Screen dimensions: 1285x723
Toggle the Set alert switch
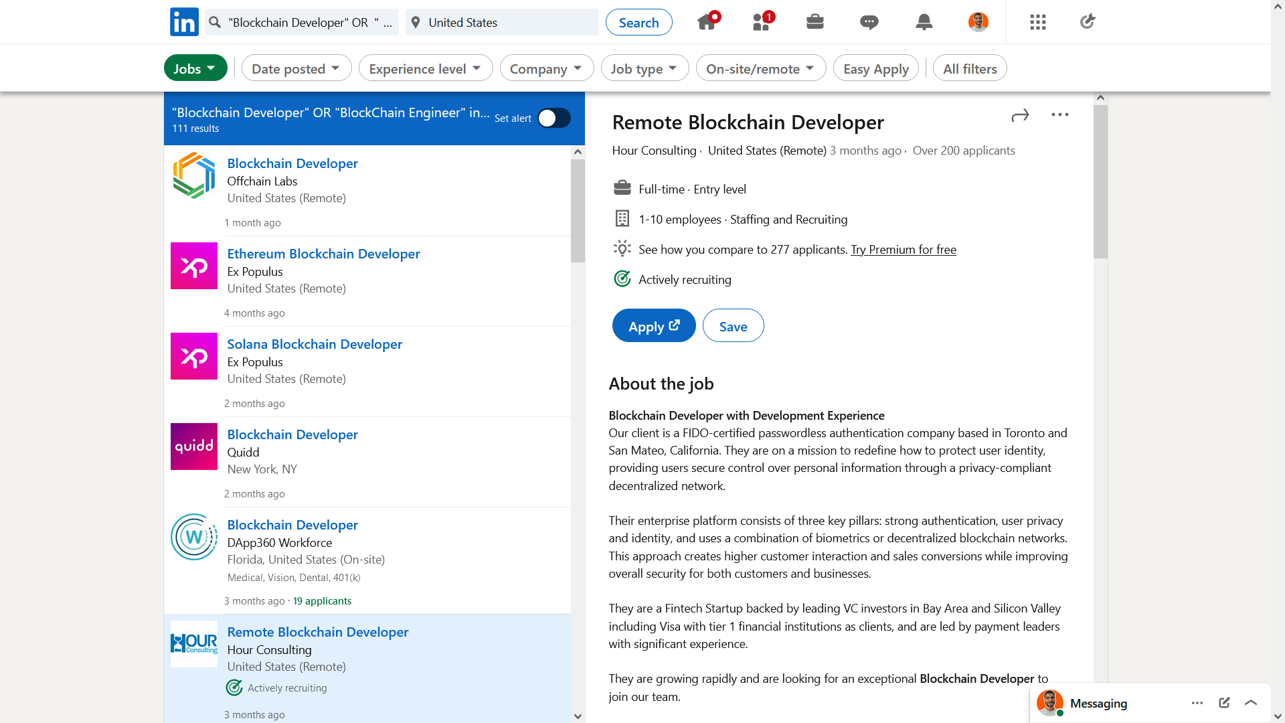click(x=554, y=118)
